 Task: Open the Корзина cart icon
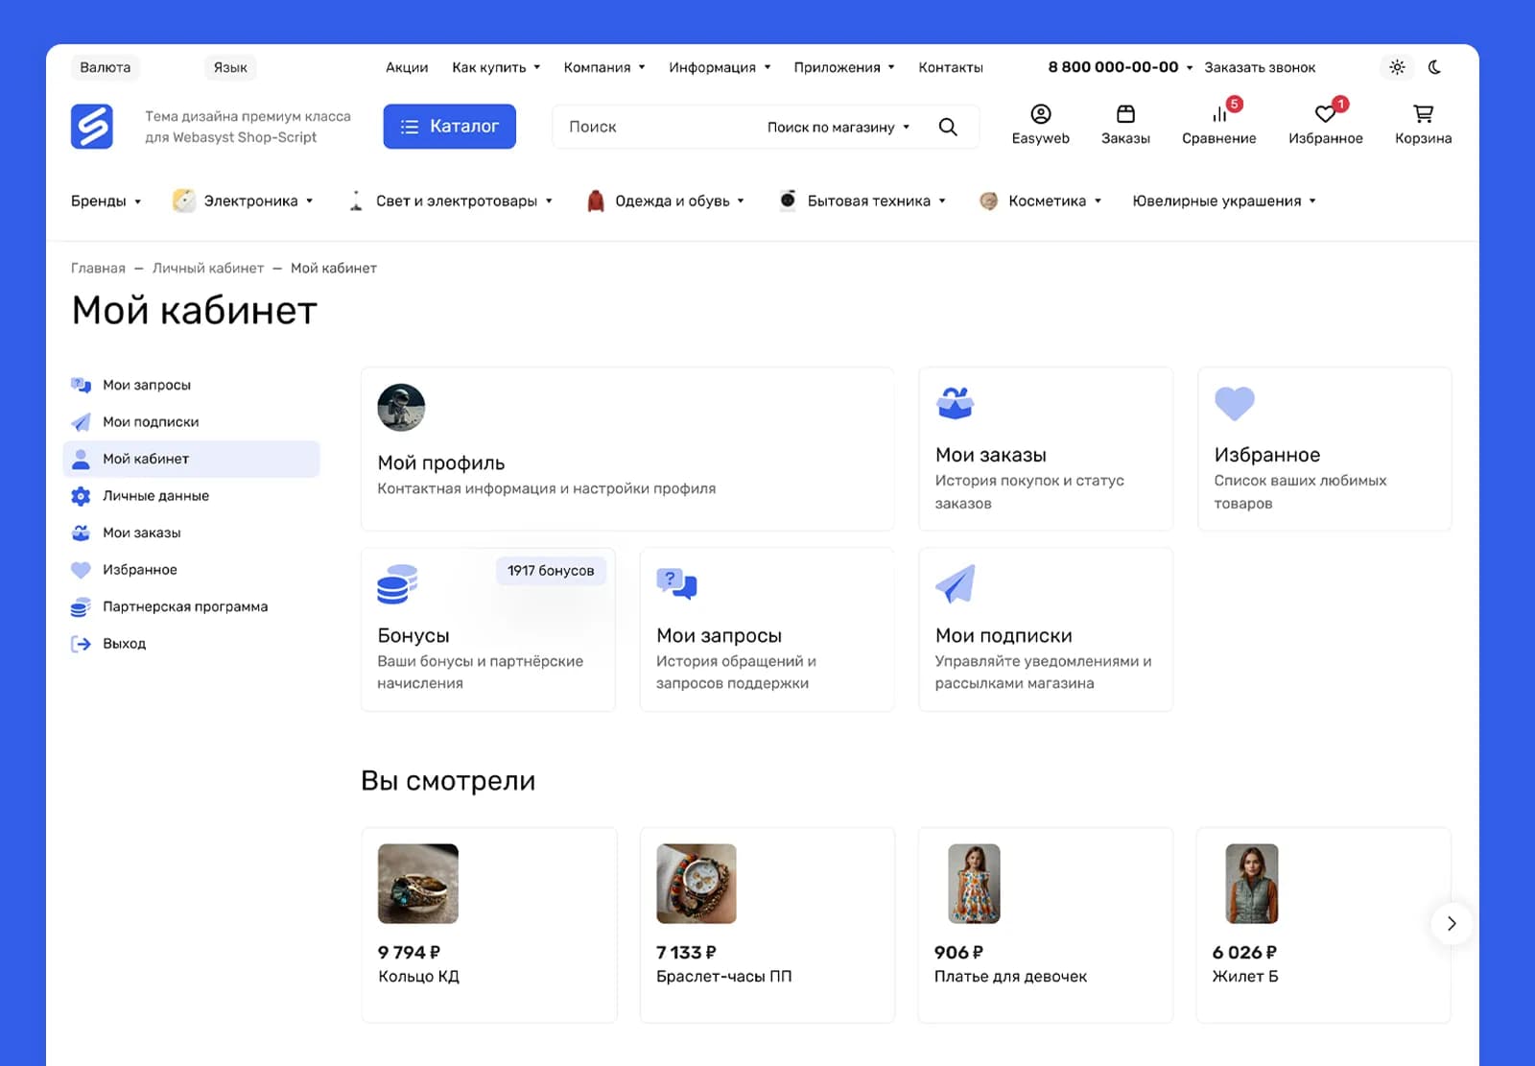1423,114
